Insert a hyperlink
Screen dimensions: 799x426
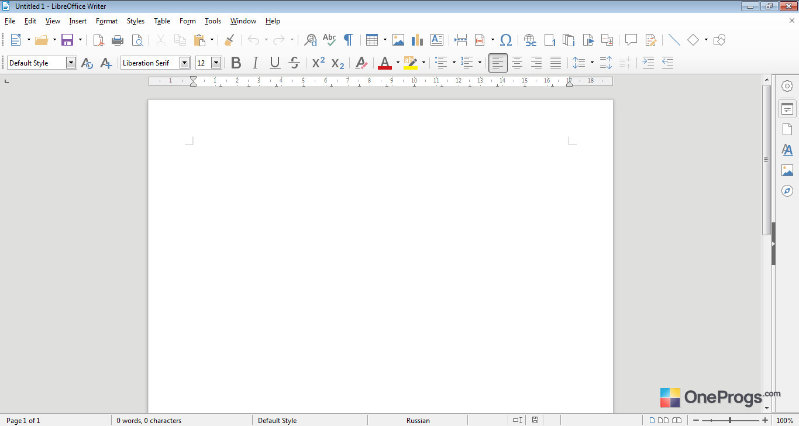(530, 40)
